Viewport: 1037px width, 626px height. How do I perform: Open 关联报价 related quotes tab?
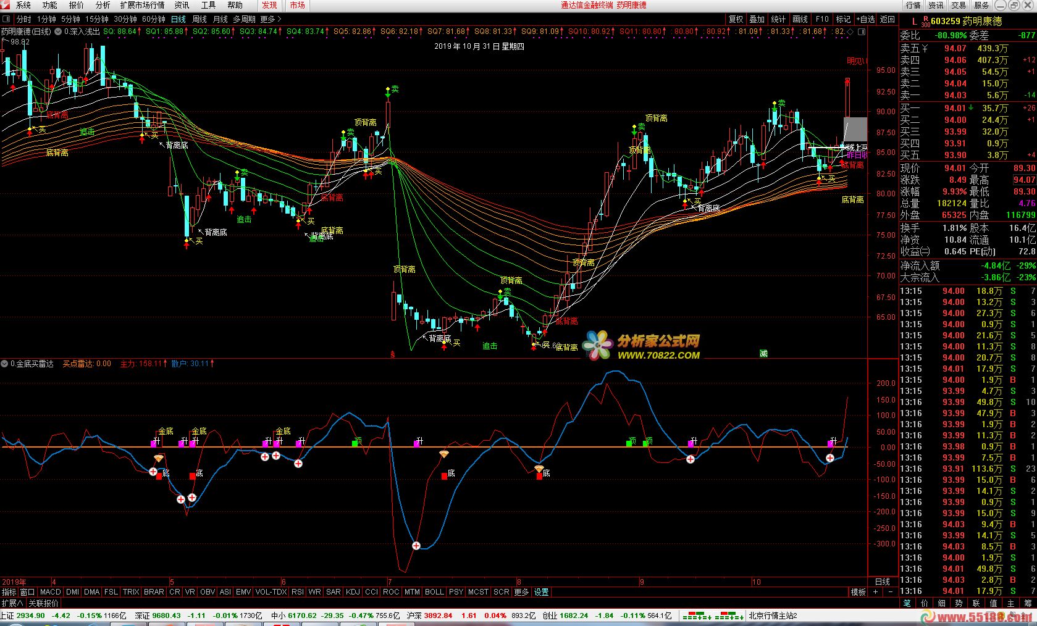click(43, 603)
